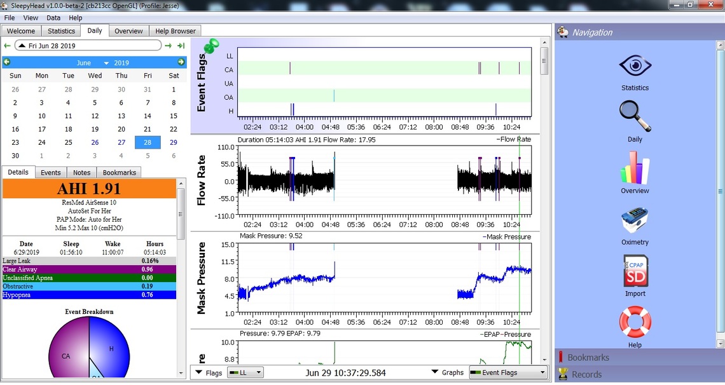Click the year 2019 in calendar header
Image resolution: width=725 pixels, height=385 pixels.
pyautogui.click(x=121, y=63)
